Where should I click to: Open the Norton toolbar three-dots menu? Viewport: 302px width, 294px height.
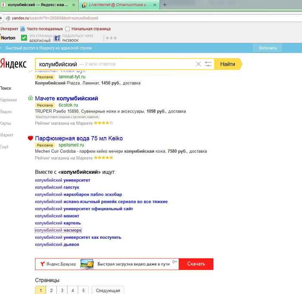click(x=111, y=38)
